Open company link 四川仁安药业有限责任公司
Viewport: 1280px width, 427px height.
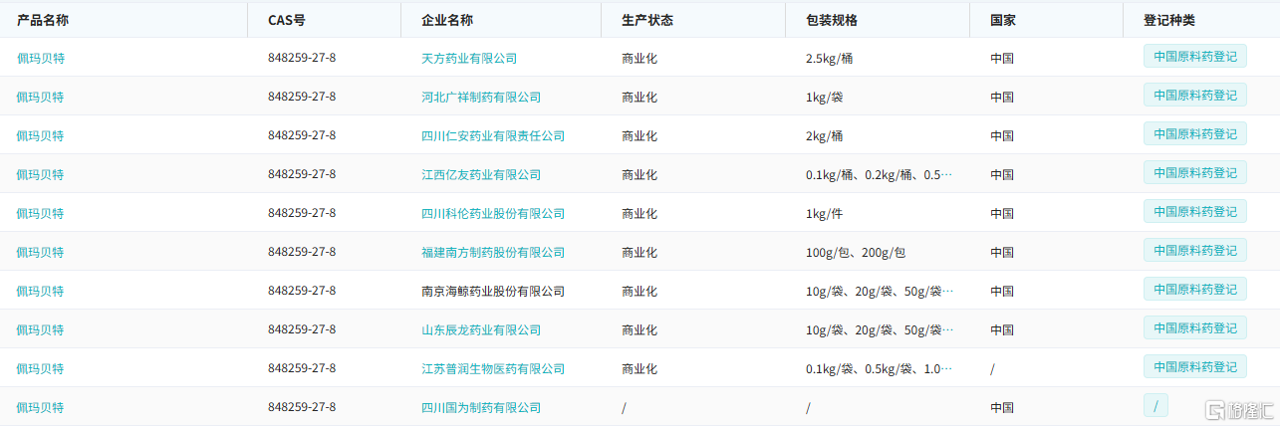[493, 135]
